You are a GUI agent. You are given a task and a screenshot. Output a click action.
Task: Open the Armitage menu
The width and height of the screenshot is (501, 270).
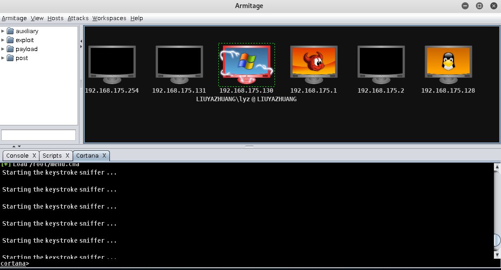[x=14, y=18]
